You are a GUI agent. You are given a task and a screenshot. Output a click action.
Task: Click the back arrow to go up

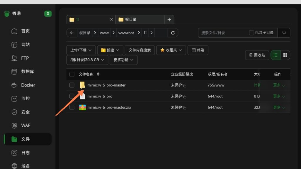pos(72,33)
